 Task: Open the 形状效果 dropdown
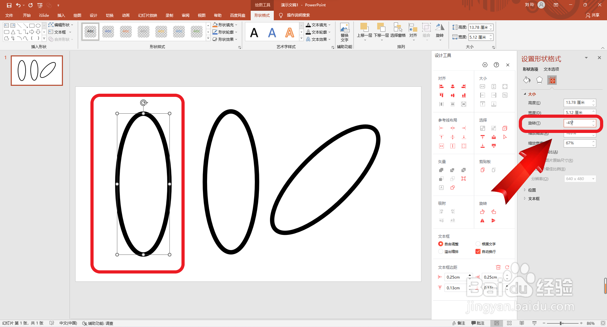(225, 39)
